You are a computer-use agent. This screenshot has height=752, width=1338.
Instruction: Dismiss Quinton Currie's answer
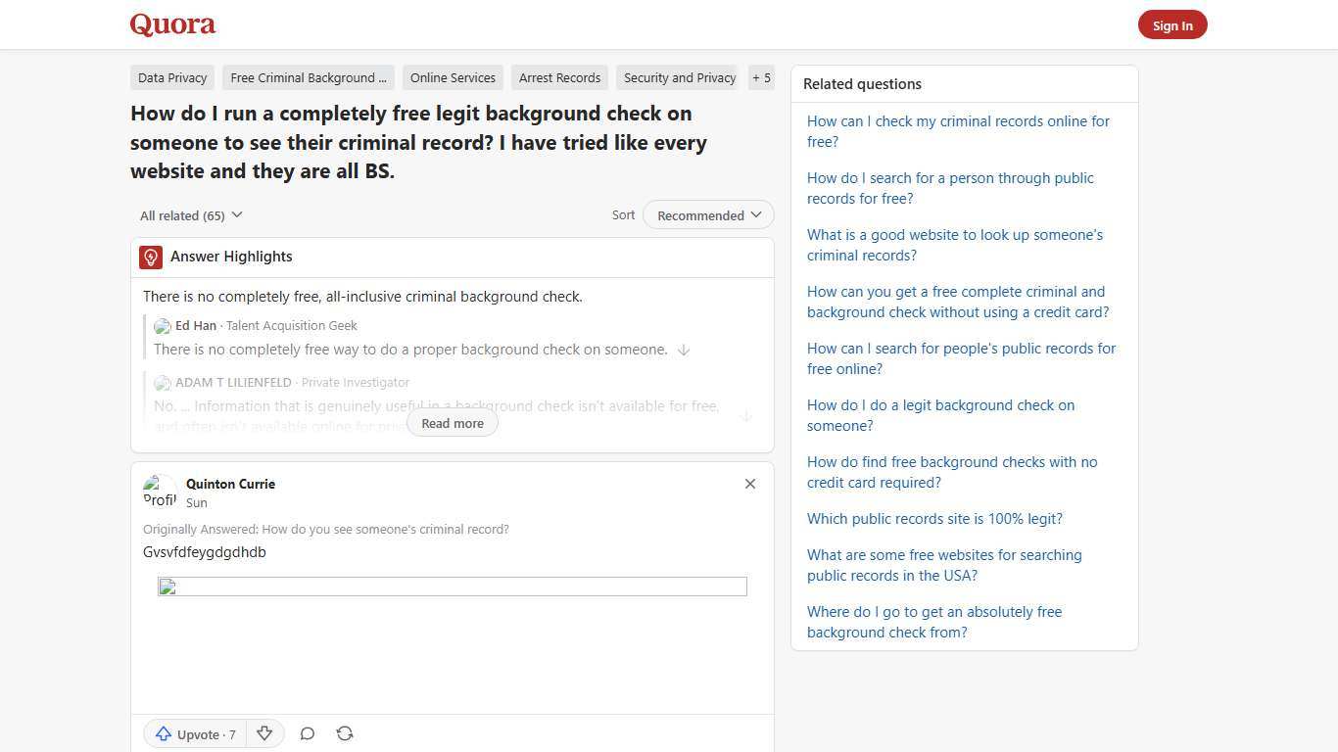(749, 483)
